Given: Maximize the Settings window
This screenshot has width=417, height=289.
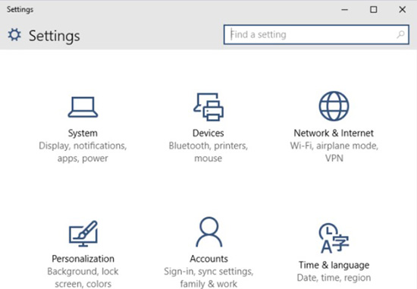Looking at the screenshot, I should pos(373,10).
